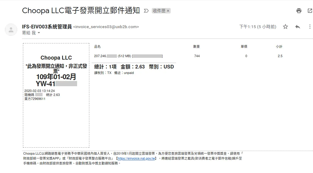Screen dimensions: 313x173
Task: Remove the 收件匣 label with its x
Action: 168,11
